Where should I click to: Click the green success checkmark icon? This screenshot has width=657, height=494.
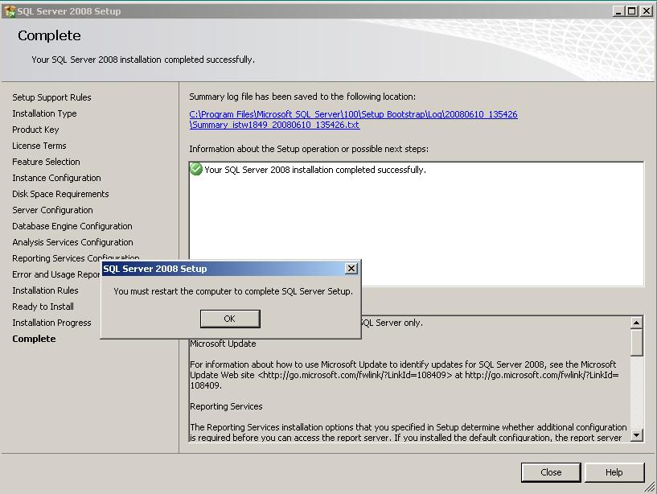[x=196, y=170]
